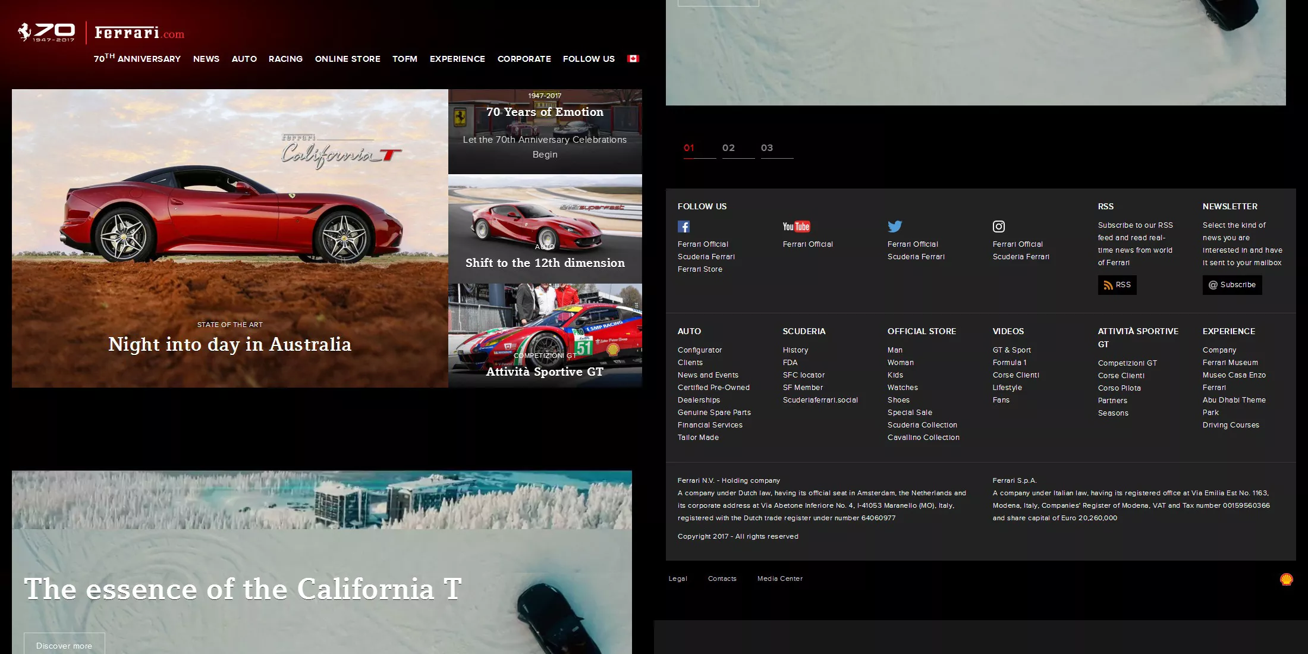
Task: Open the Legal footer link
Action: click(678, 578)
